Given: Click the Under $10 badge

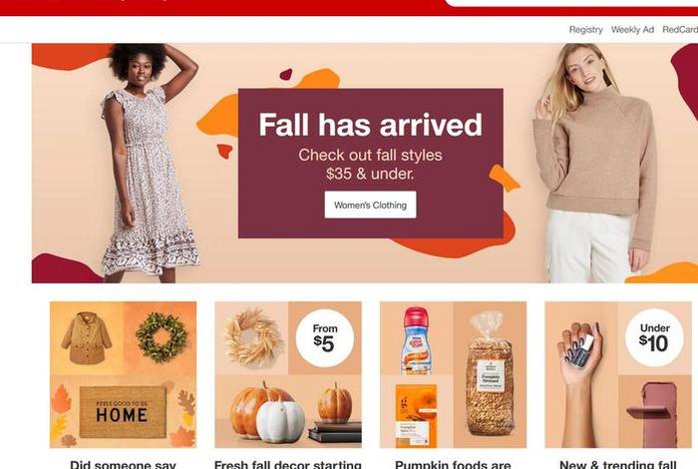Looking at the screenshot, I should pyautogui.click(x=654, y=337).
